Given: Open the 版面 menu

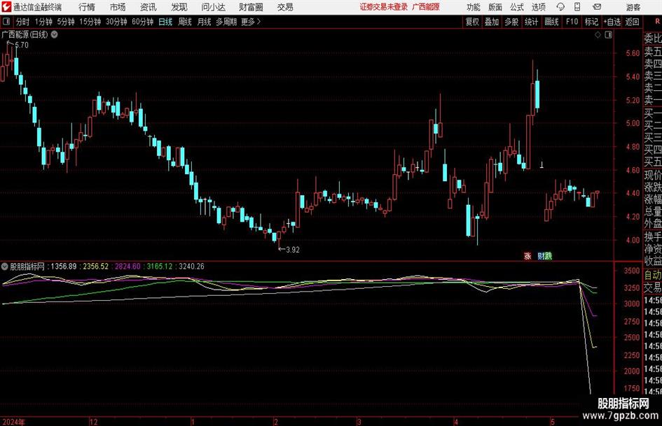Looking at the screenshot, I should click(495, 7).
